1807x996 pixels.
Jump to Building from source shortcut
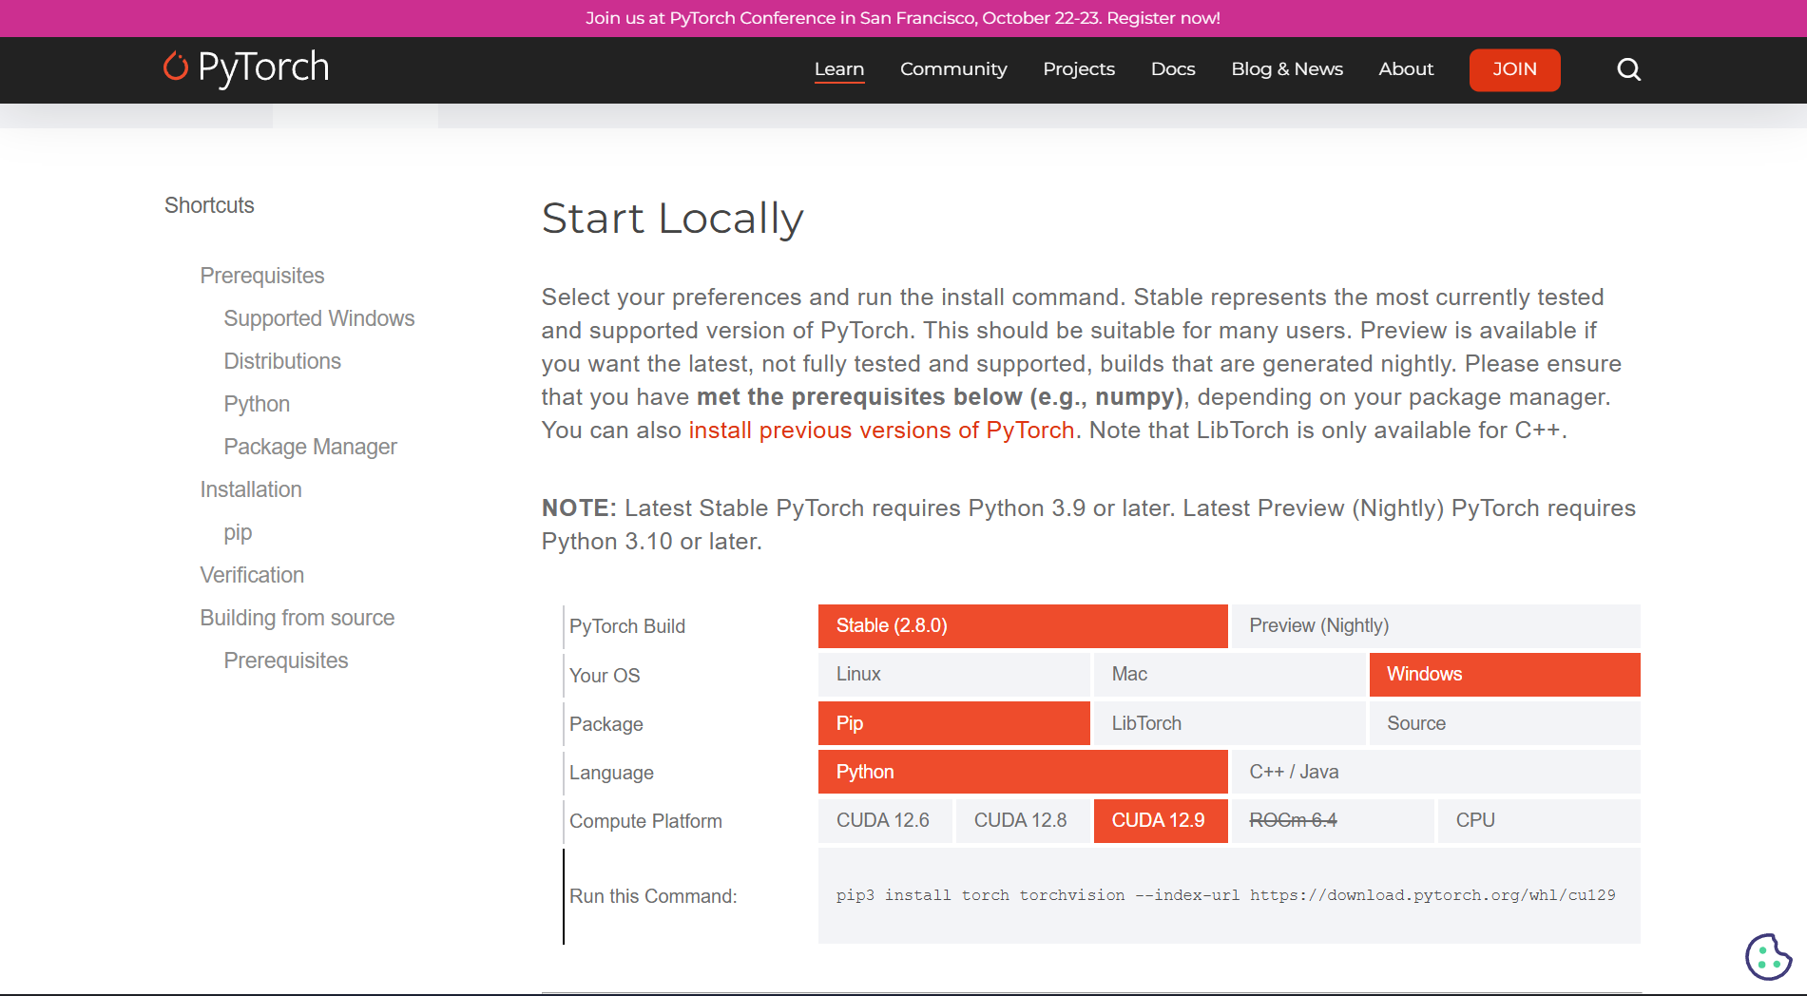coord(298,618)
